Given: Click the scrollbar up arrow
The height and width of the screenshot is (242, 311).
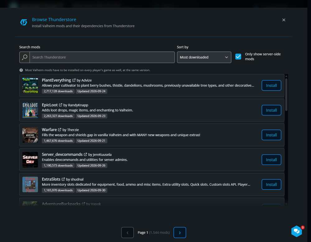Looking at the screenshot, I should click(286, 76).
